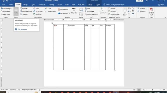
Task: Zoom in with the plus button
Action: [x=161, y=90]
